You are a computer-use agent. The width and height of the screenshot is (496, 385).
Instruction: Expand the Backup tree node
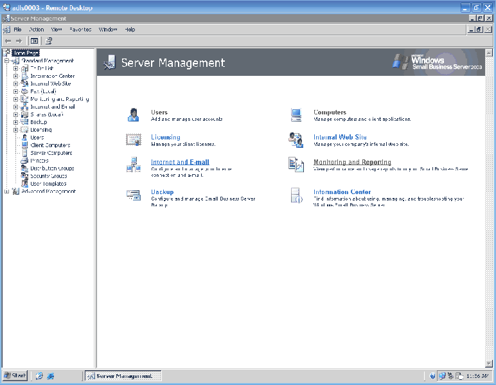pyautogui.click(x=15, y=122)
